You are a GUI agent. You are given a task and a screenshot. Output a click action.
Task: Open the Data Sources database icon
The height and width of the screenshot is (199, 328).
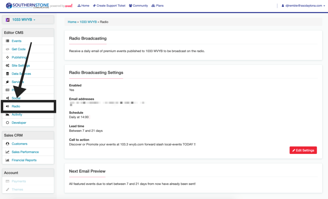click(x=7, y=74)
